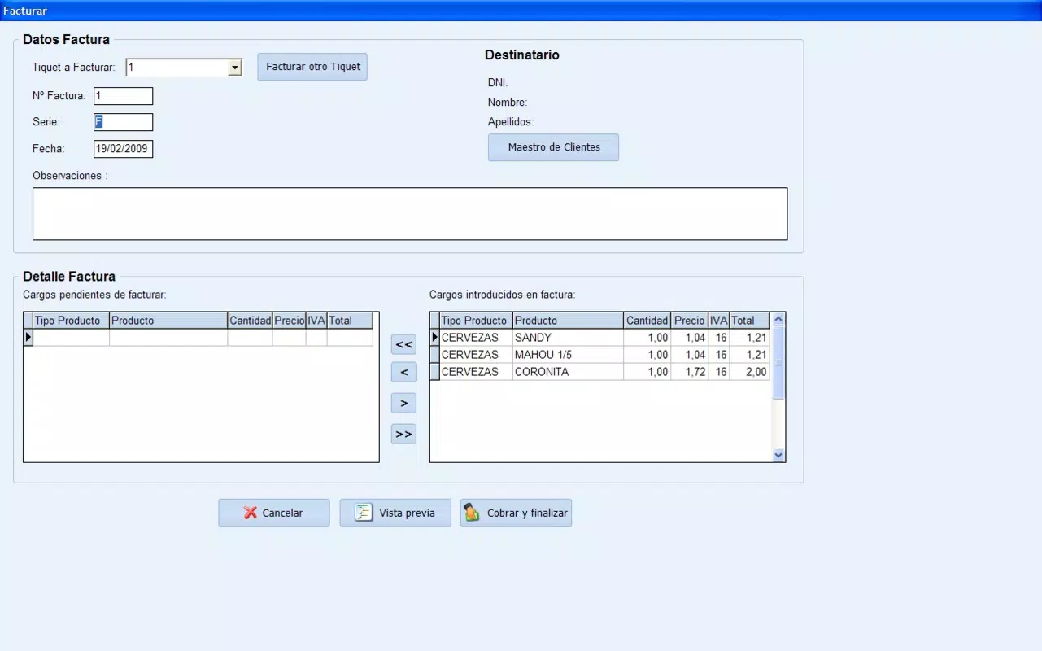Click the document icon on Vista previa
This screenshot has width=1042, height=651.
tap(364, 513)
